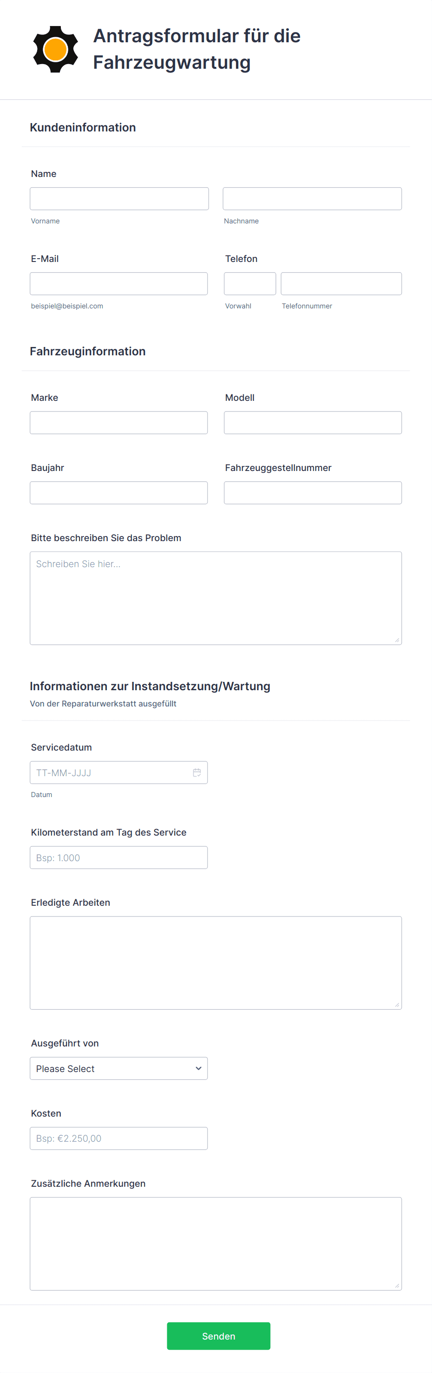
Task: Click the Telefonnummer input field
Action: pyautogui.click(x=341, y=283)
